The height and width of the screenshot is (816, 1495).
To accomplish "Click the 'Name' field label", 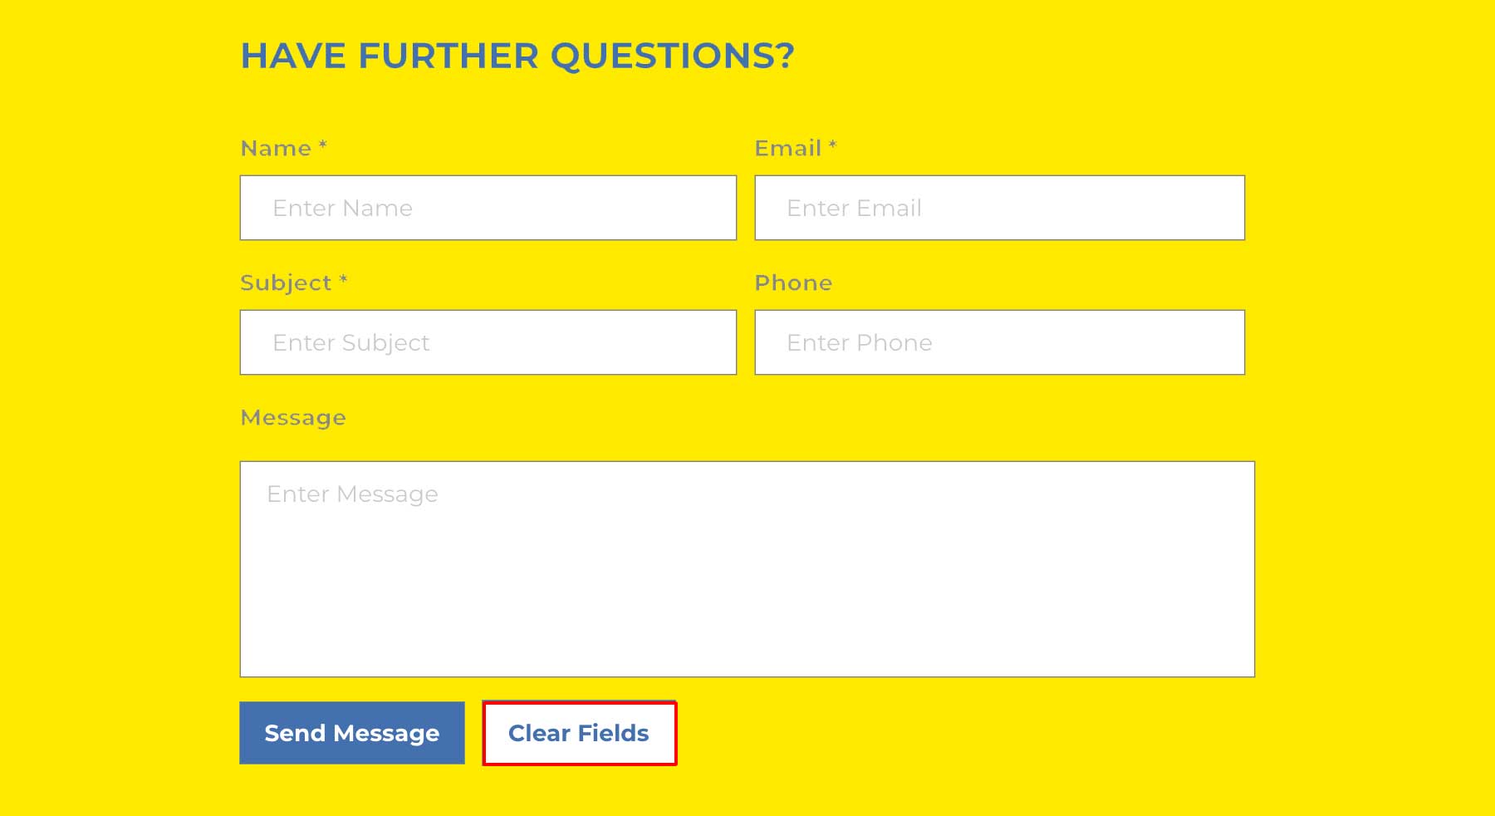I will tap(276, 149).
